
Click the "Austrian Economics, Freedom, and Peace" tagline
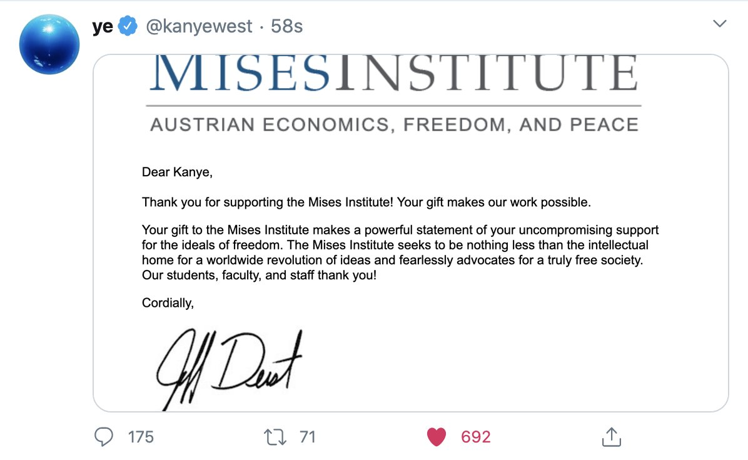tap(394, 124)
